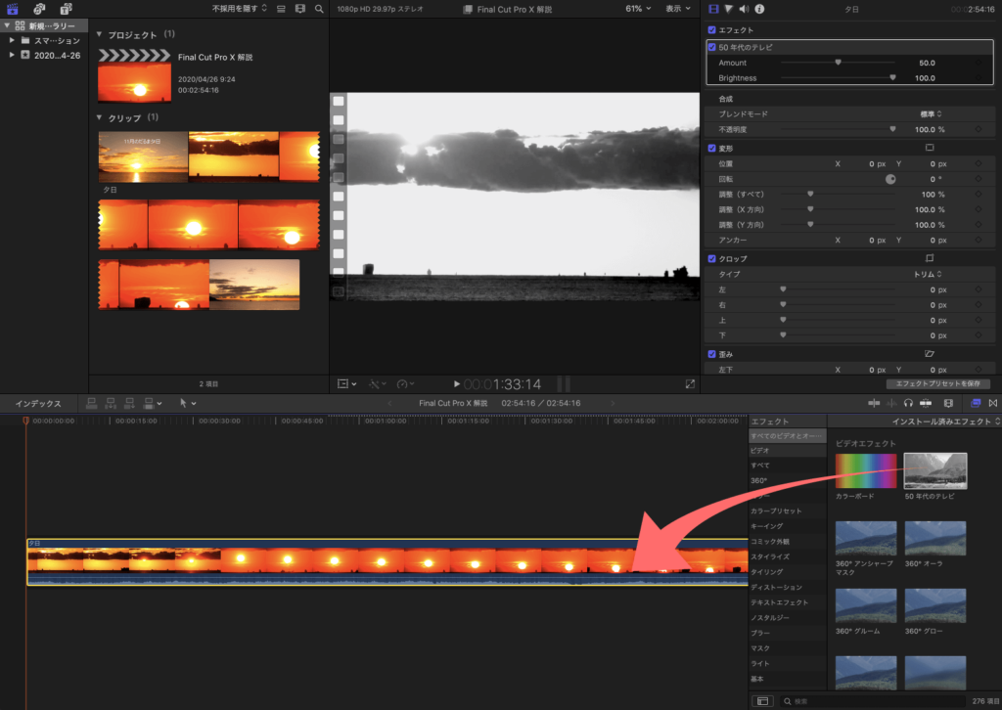Toggle the クロップ crop checkbox
This screenshot has height=710, width=1002.
coord(712,258)
